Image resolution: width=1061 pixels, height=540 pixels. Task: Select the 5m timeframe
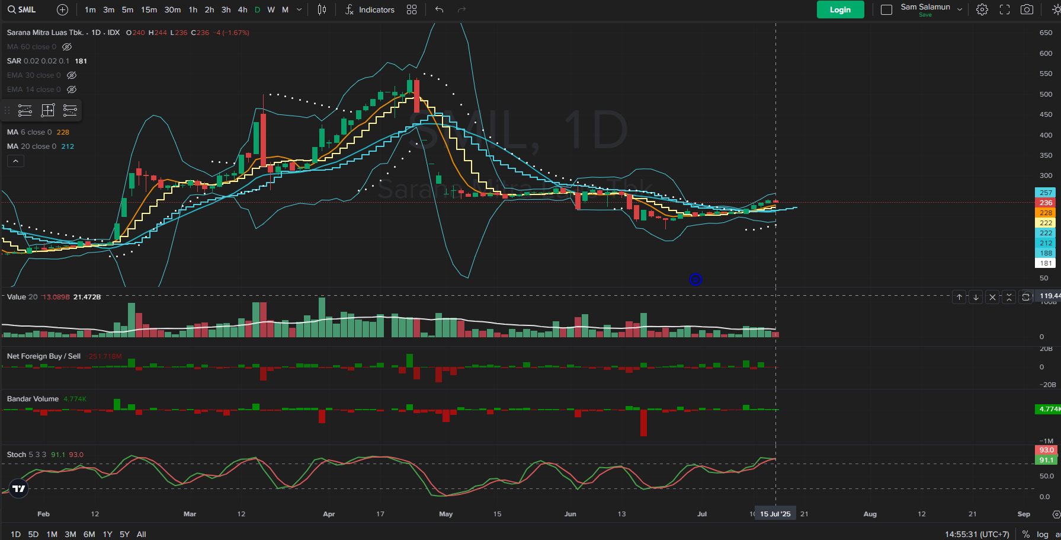(x=127, y=9)
